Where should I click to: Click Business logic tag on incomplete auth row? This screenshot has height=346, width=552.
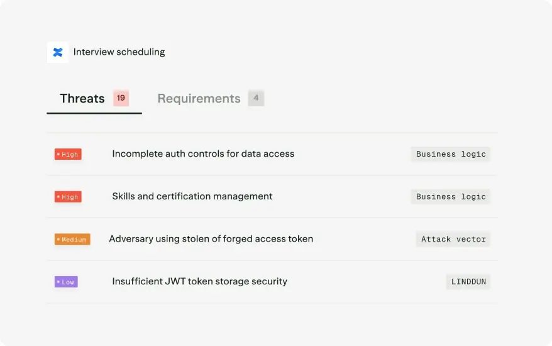tap(451, 154)
